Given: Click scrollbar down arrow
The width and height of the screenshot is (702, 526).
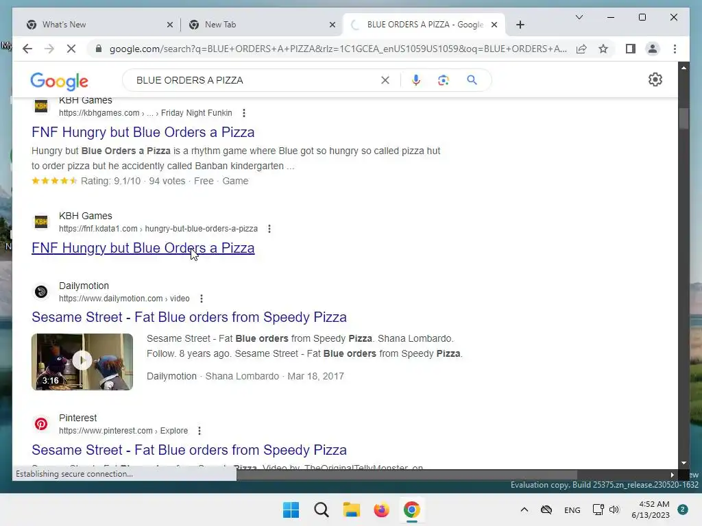Looking at the screenshot, I should pyautogui.click(x=683, y=463).
